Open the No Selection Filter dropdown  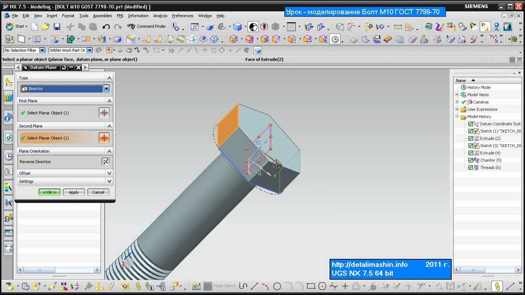[42, 50]
